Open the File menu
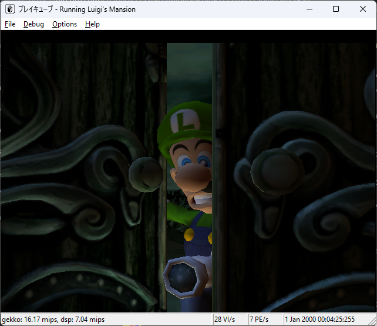This screenshot has width=377, height=326. click(10, 24)
